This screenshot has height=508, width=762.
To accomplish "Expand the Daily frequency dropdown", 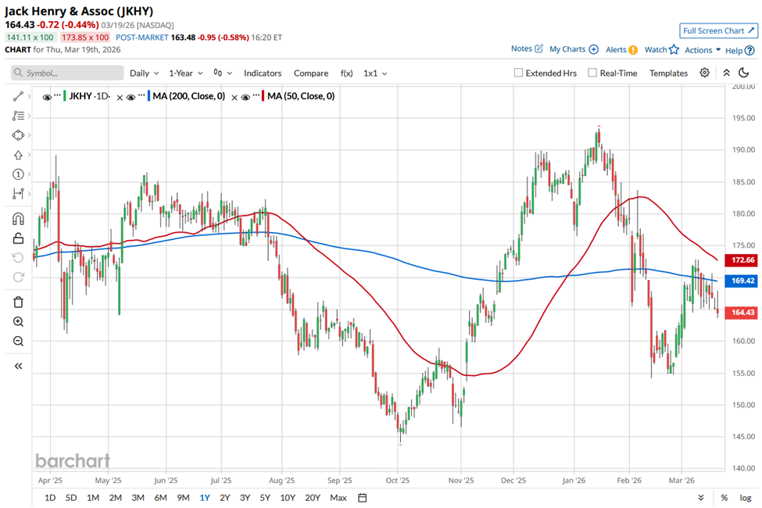I will [144, 73].
